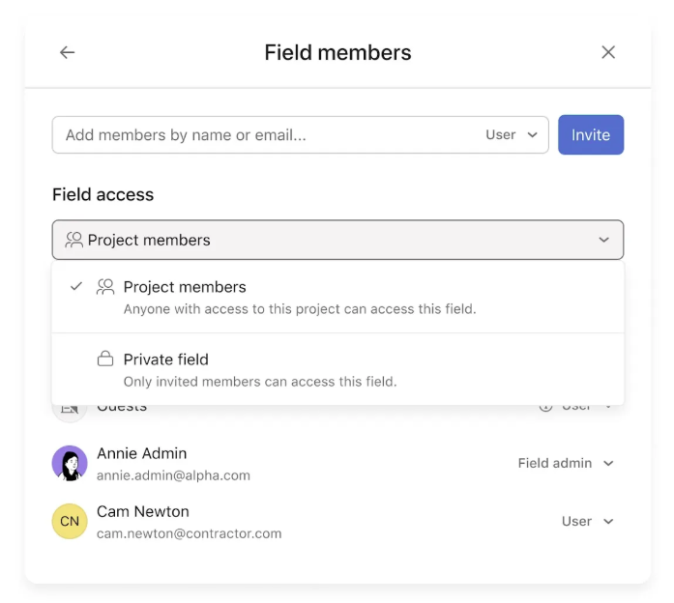Click the Invite button

pyautogui.click(x=591, y=135)
